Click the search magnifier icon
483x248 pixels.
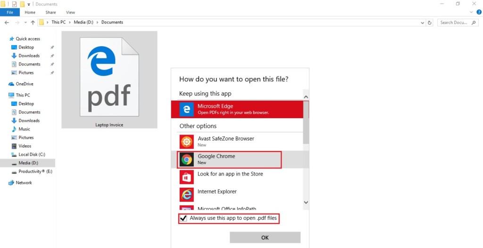pyautogui.click(x=474, y=23)
